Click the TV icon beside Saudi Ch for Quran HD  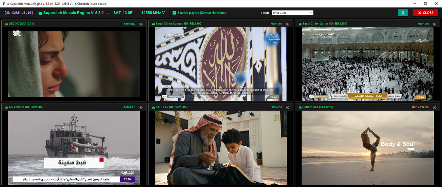click(300, 24)
